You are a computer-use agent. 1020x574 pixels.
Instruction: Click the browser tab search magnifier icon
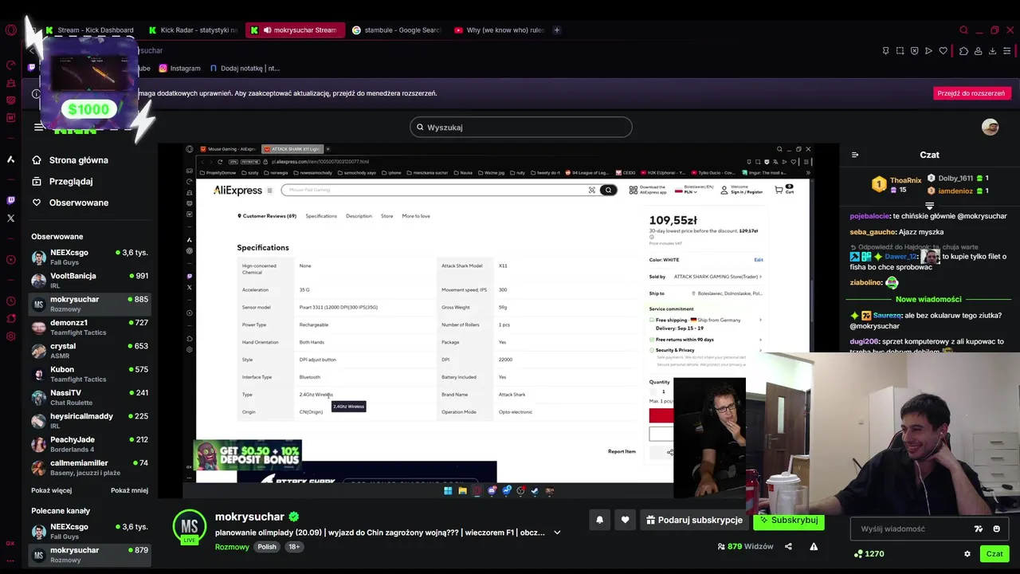tap(963, 30)
